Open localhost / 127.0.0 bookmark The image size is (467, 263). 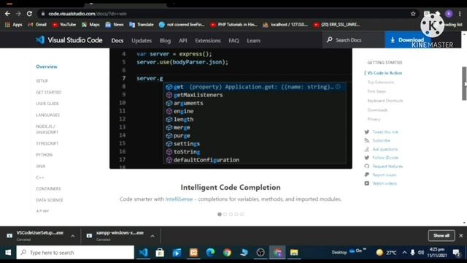click(285, 25)
